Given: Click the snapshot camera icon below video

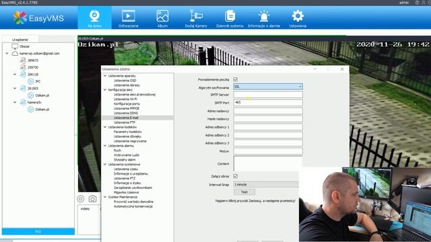Looking at the screenshot, I should 93,199.
